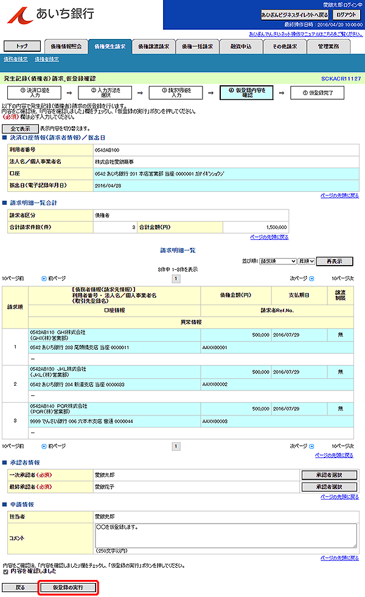365x597 pixels.
Task: Click page number 1 below the table
Action: (176, 446)
